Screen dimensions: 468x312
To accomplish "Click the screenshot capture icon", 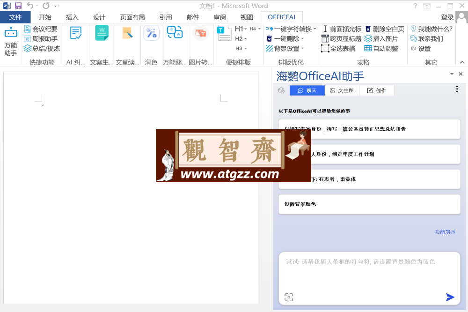I will (289, 297).
